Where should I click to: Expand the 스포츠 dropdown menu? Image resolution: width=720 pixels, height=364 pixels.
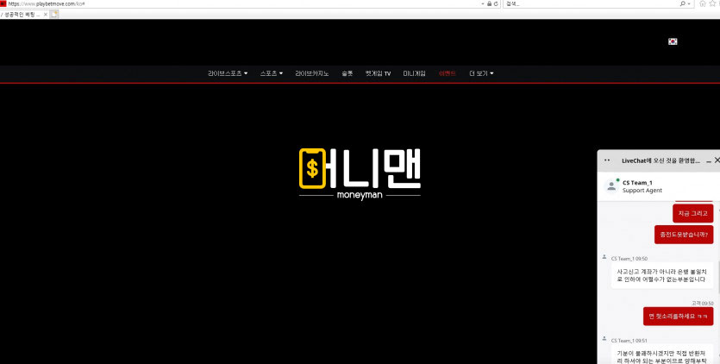[x=272, y=74]
